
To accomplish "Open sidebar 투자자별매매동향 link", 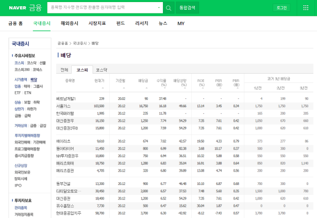I will pyautogui.click(x=27, y=136).
